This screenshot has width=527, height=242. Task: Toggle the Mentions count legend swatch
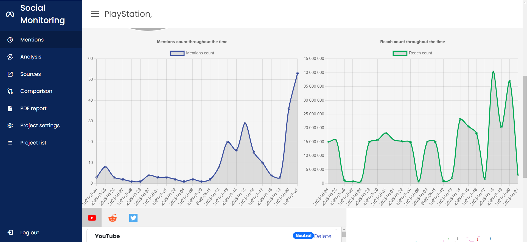(x=177, y=53)
